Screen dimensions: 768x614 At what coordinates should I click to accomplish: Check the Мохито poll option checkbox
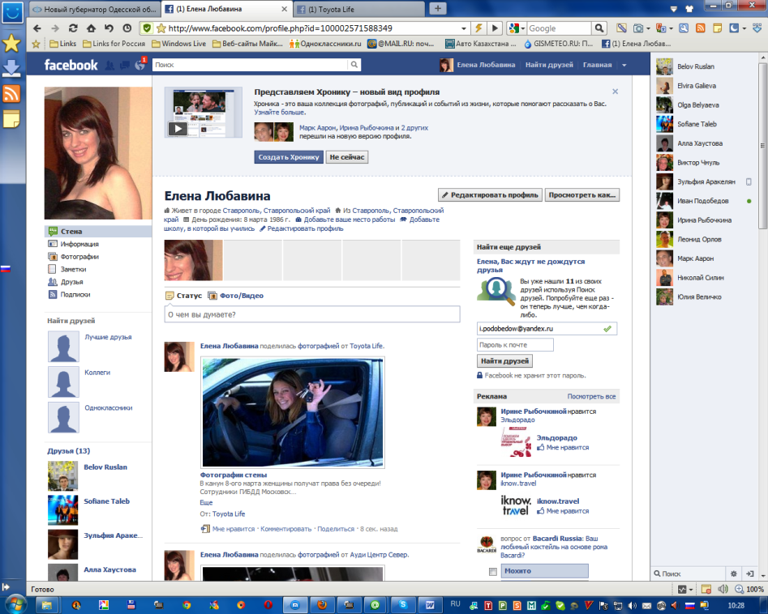click(x=493, y=571)
